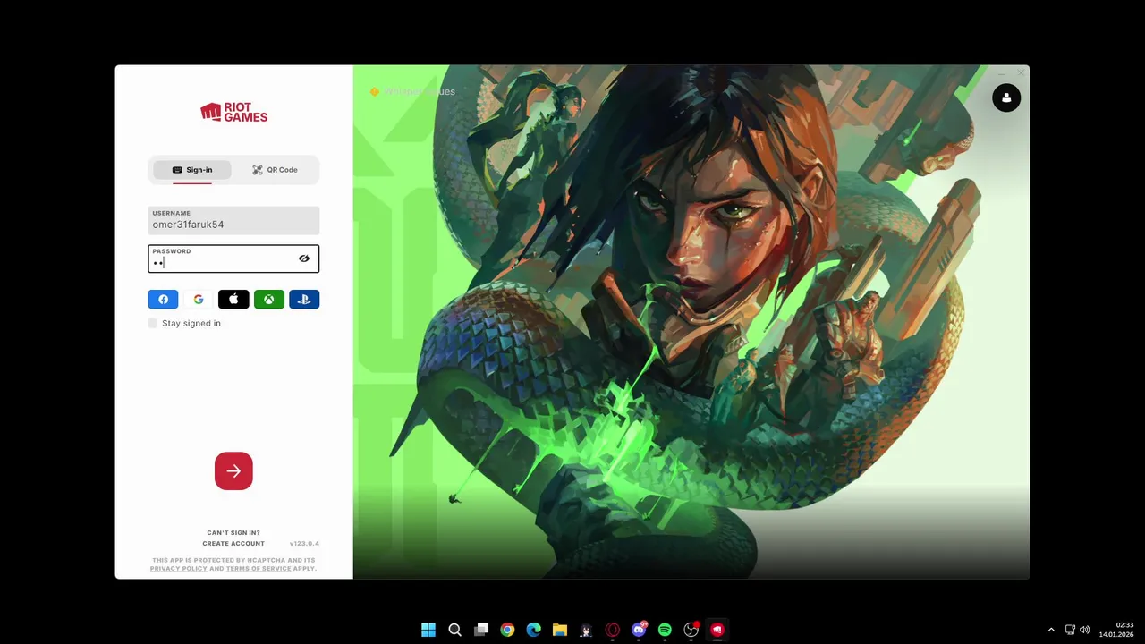Launch Microsoft Edge from the taskbar

point(534,630)
